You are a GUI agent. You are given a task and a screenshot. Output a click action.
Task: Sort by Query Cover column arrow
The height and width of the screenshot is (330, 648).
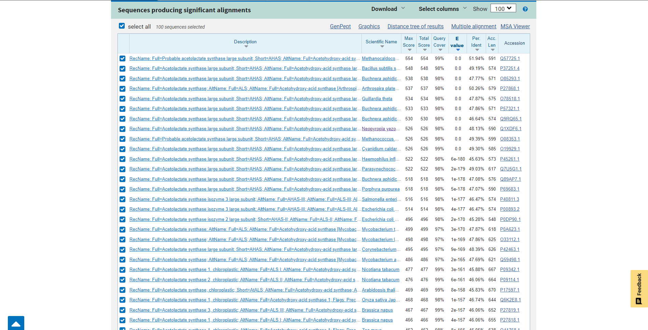tap(440, 50)
